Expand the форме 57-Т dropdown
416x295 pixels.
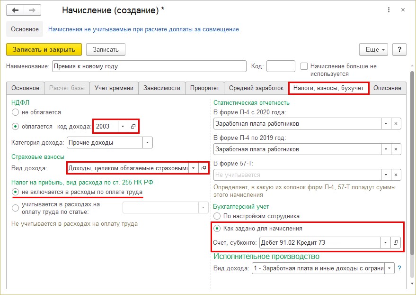tap(386, 175)
